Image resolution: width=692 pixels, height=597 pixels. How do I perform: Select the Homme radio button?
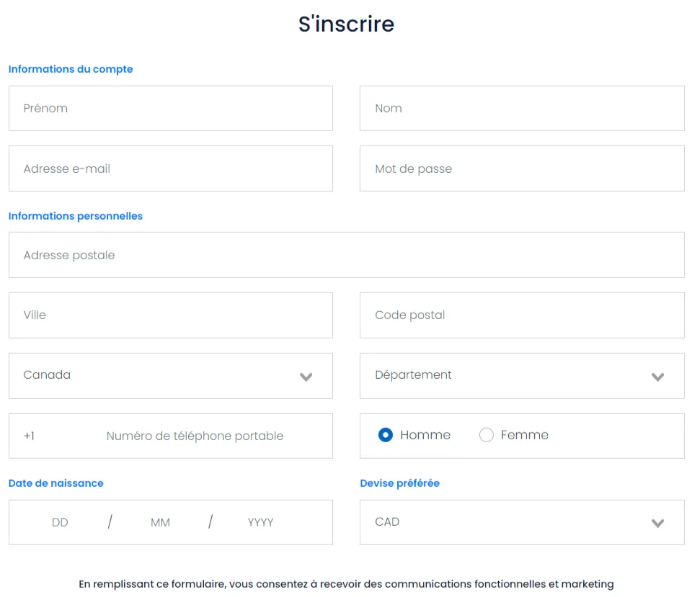386,435
